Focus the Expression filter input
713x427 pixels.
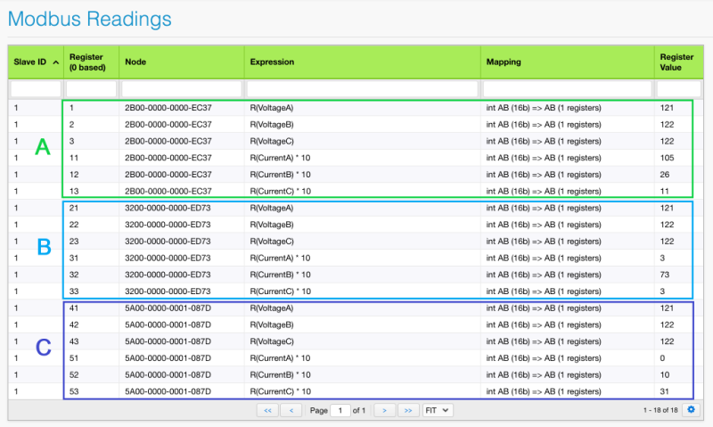pyautogui.click(x=363, y=89)
